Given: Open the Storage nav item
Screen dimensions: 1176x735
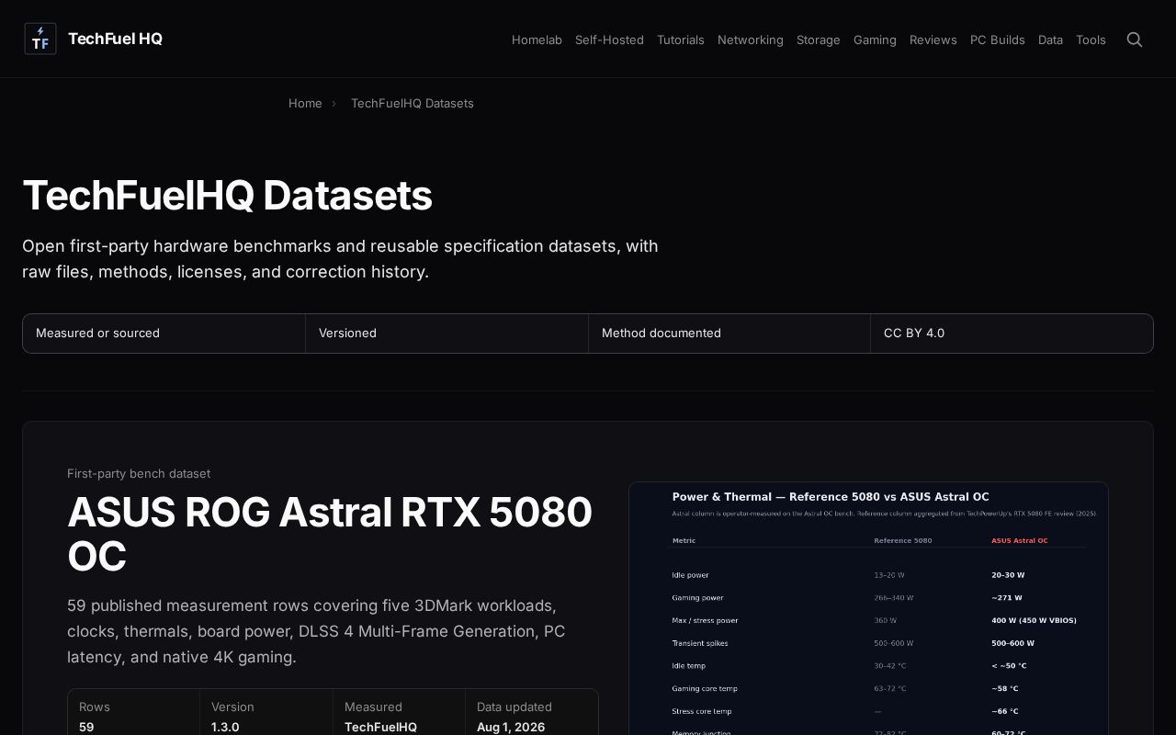Looking at the screenshot, I should pyautogui.click(x=819, y=40).
